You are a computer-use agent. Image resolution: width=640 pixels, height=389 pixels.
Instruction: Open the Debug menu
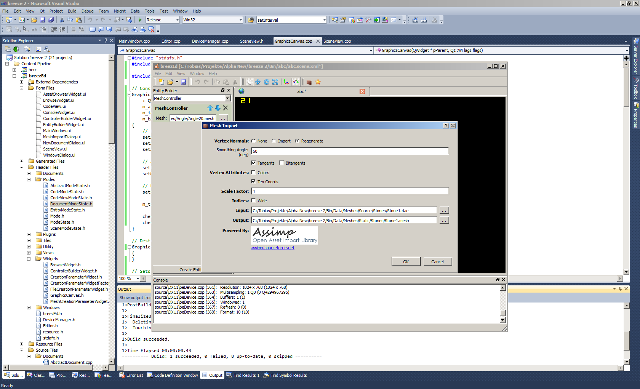[x=87, y=11]
